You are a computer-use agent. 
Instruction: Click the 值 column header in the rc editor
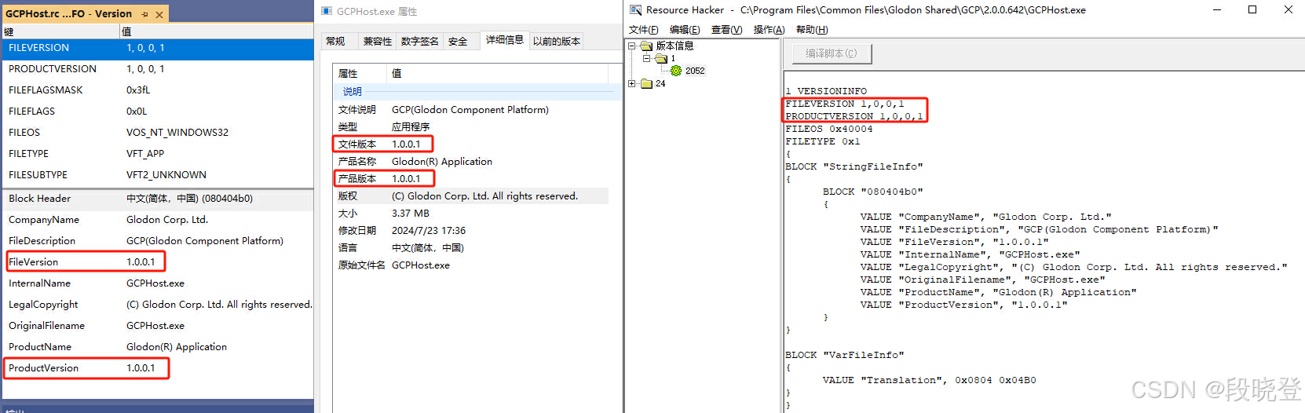click(216, 31)
